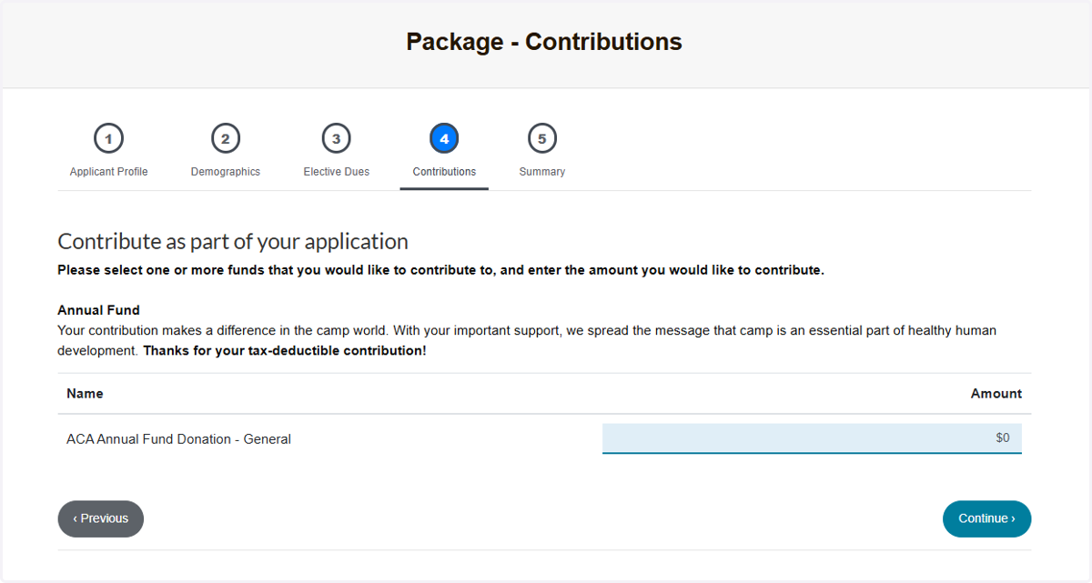Click the Contributions step label
The height and width of the screenshot is (583, 1092).
pyautogui.click(x=444, y=172)
